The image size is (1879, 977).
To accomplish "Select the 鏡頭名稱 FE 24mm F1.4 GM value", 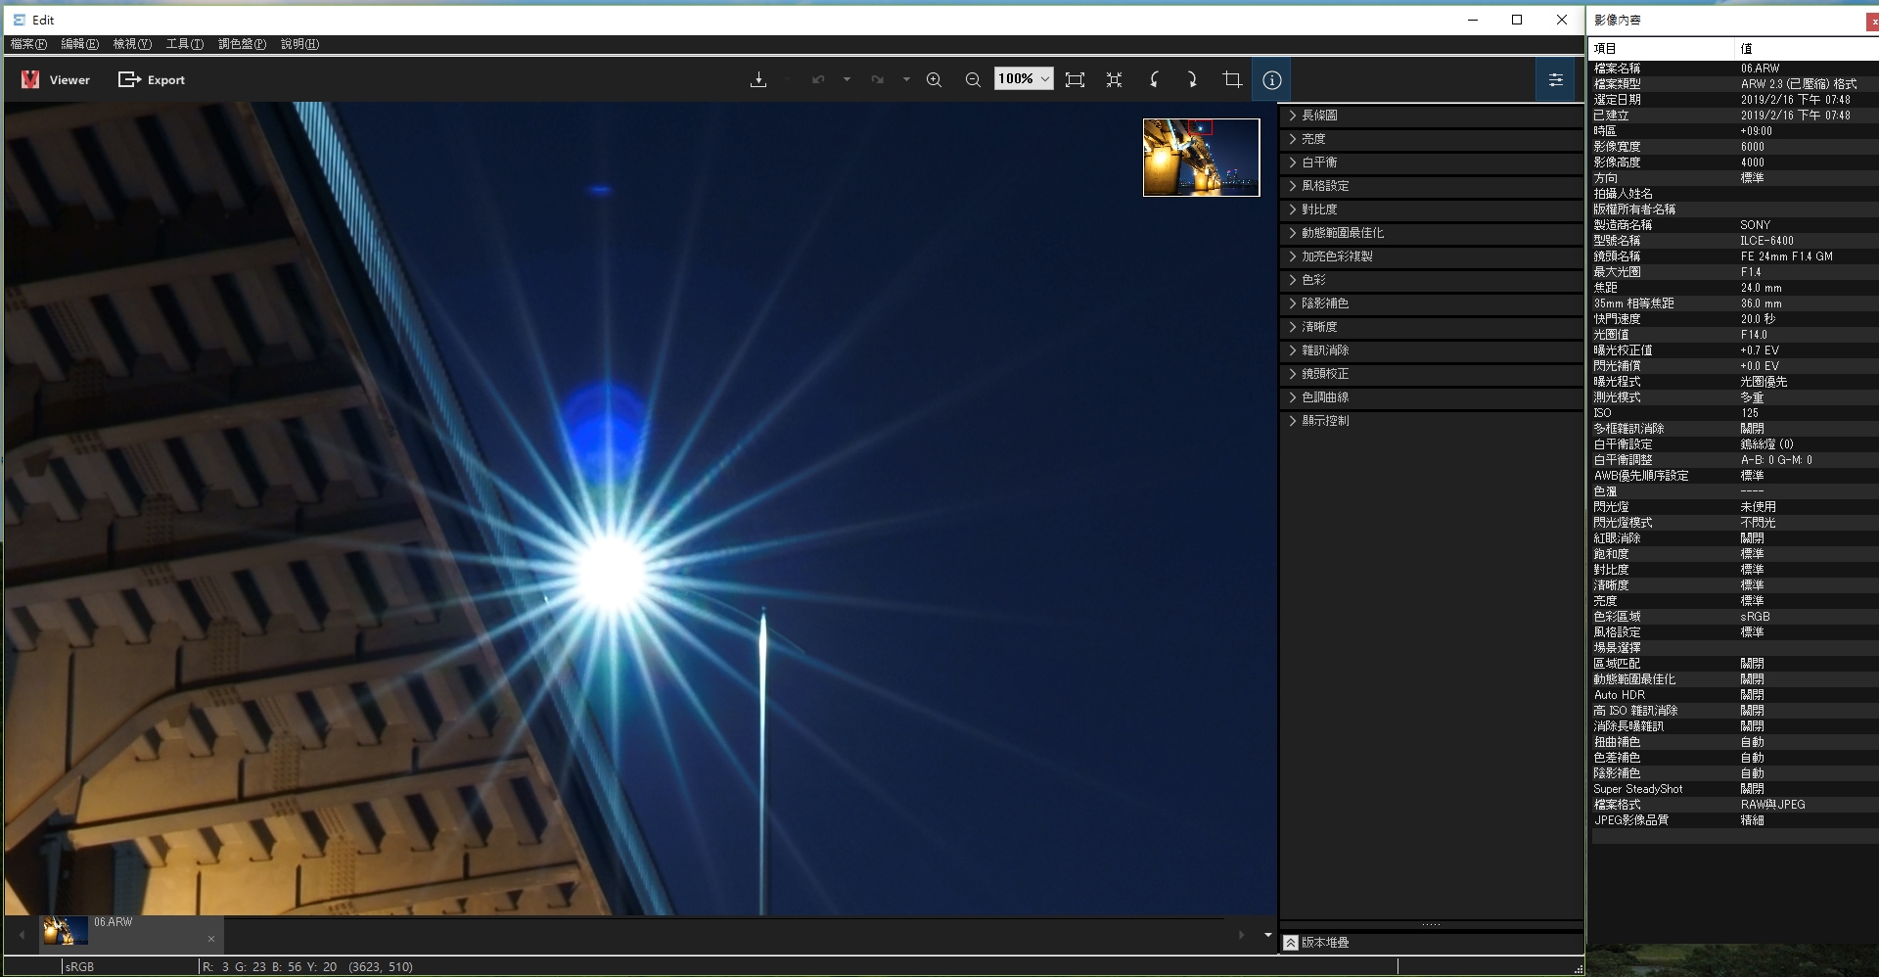I will (x=1786, y=256).
